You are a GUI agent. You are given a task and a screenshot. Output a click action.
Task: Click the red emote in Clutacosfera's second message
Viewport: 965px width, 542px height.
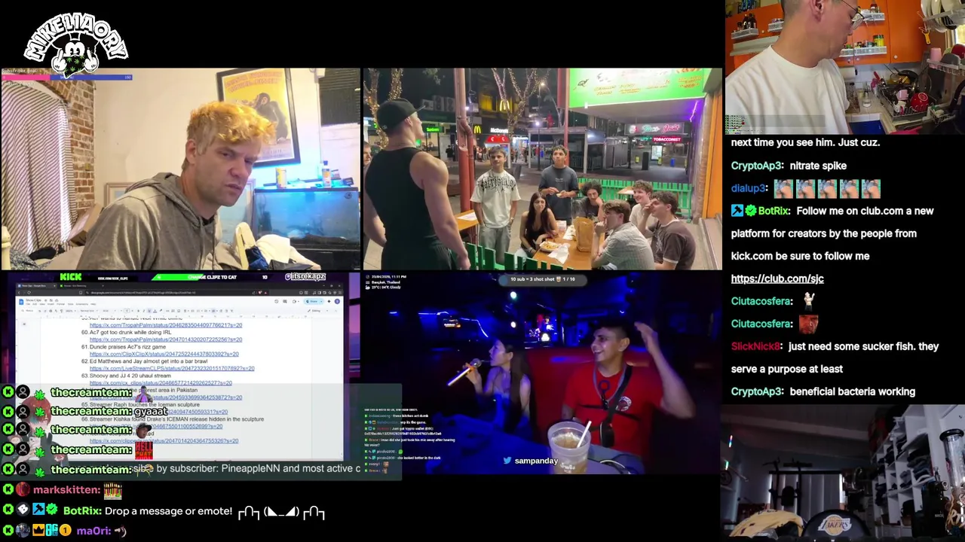tap(808, 324)
